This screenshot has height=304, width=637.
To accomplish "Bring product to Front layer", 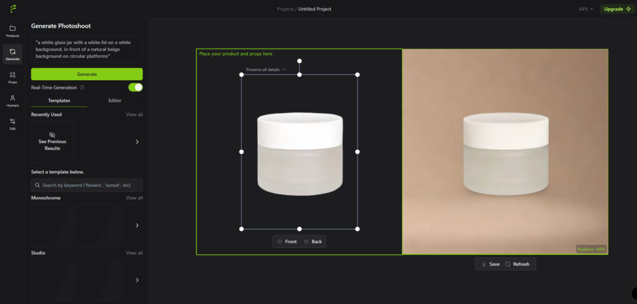I will (x=287, y=242).
